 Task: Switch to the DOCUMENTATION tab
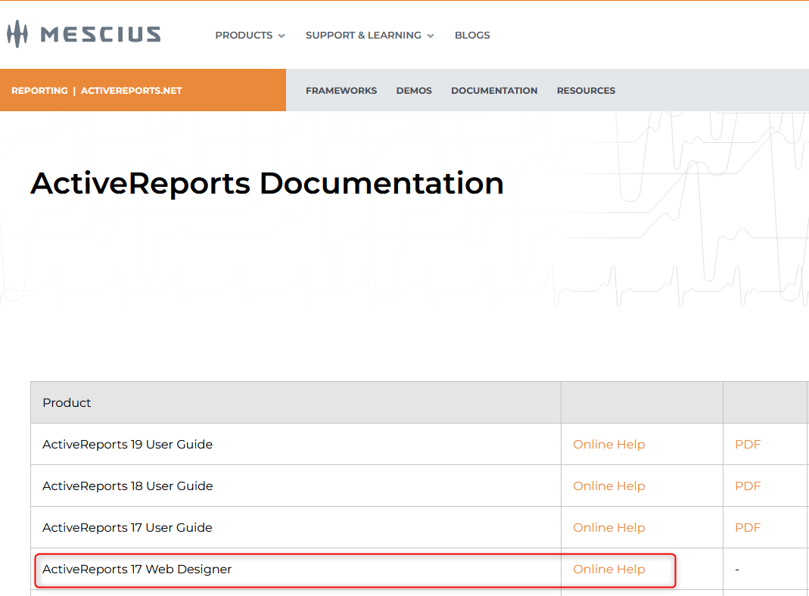pyautogui.click(x=494, y=91)
